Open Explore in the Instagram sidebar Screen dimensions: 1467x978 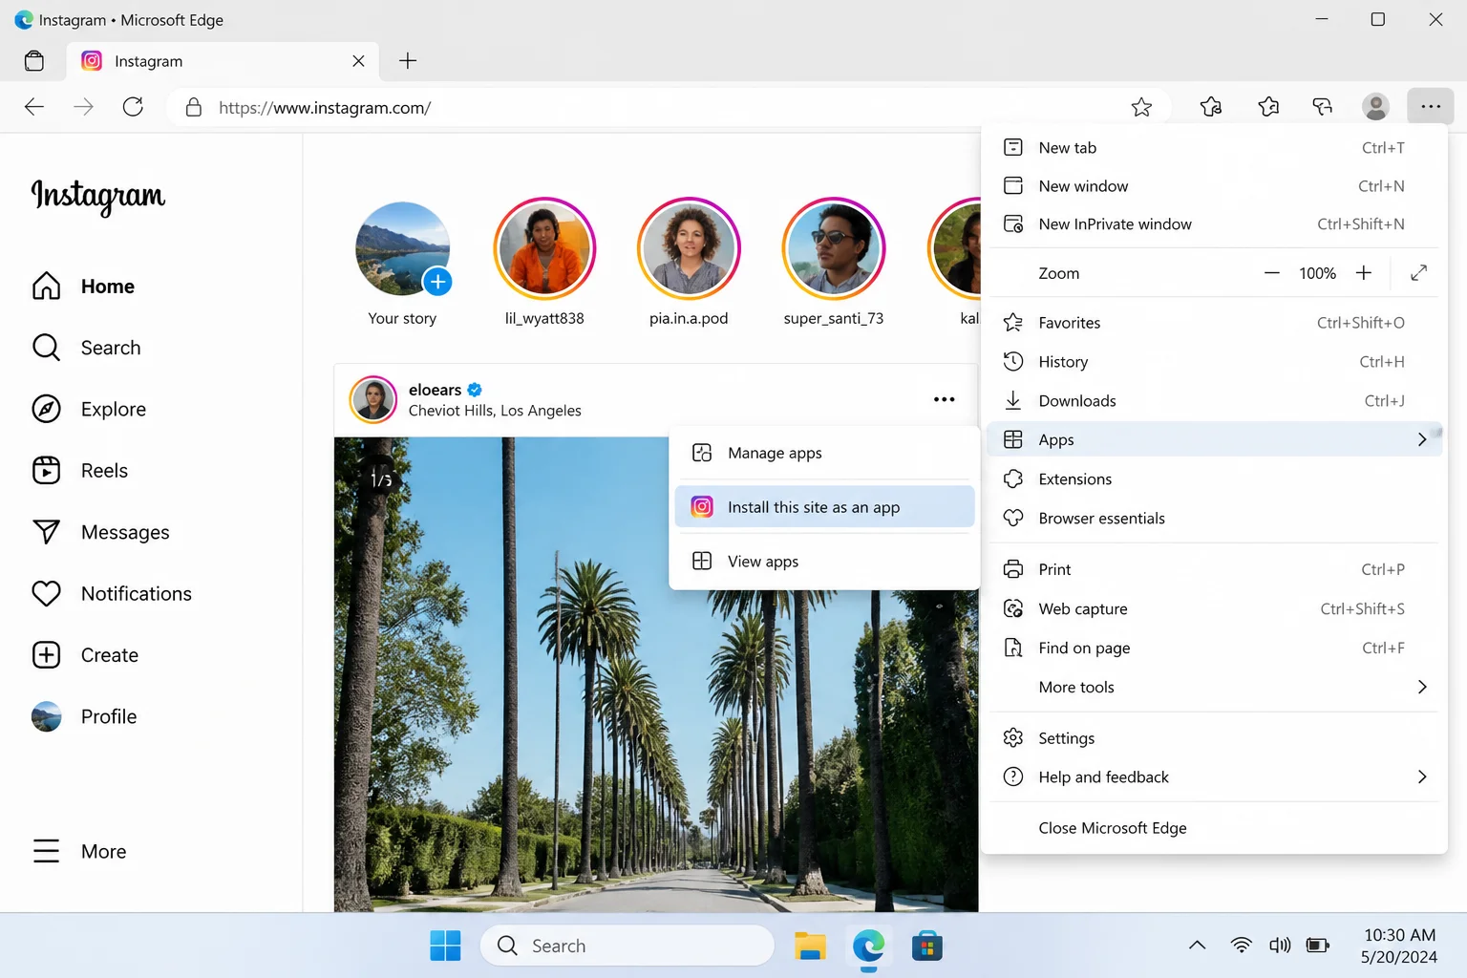89,409
